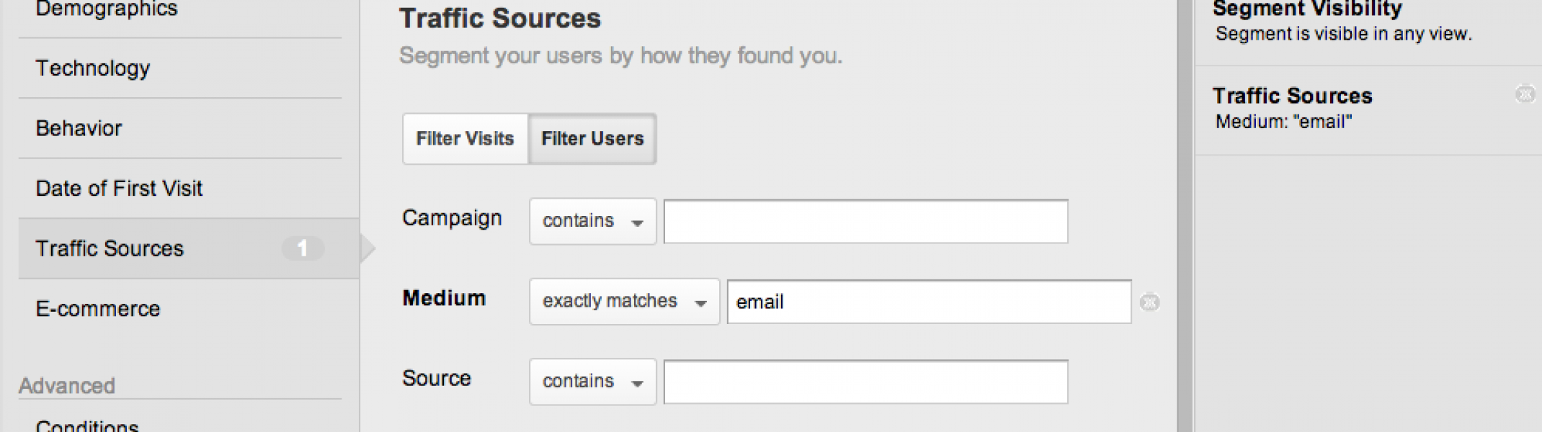Open the Behavior section
This screenshot has height=432, width=1542.
click(79, 128)
